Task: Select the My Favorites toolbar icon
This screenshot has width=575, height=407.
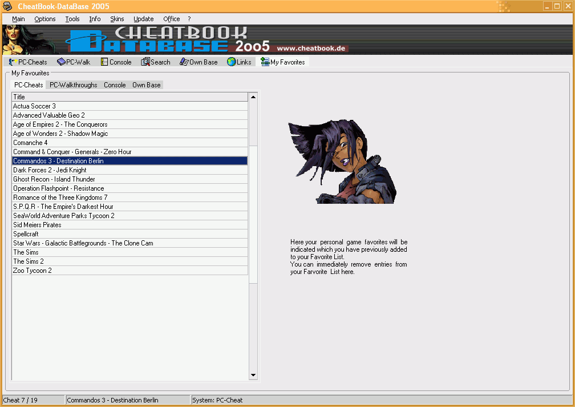Action: coord(265,62)
